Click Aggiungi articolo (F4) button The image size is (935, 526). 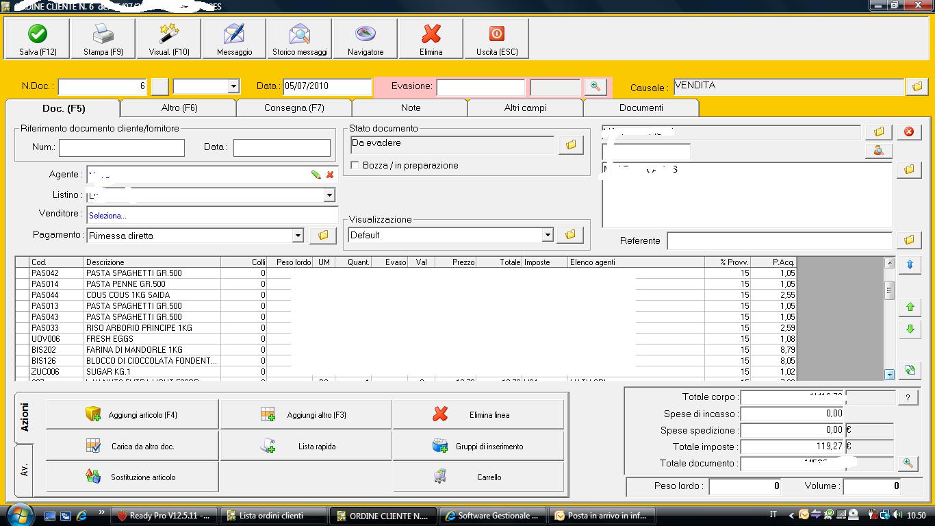[x=132, y=414]
